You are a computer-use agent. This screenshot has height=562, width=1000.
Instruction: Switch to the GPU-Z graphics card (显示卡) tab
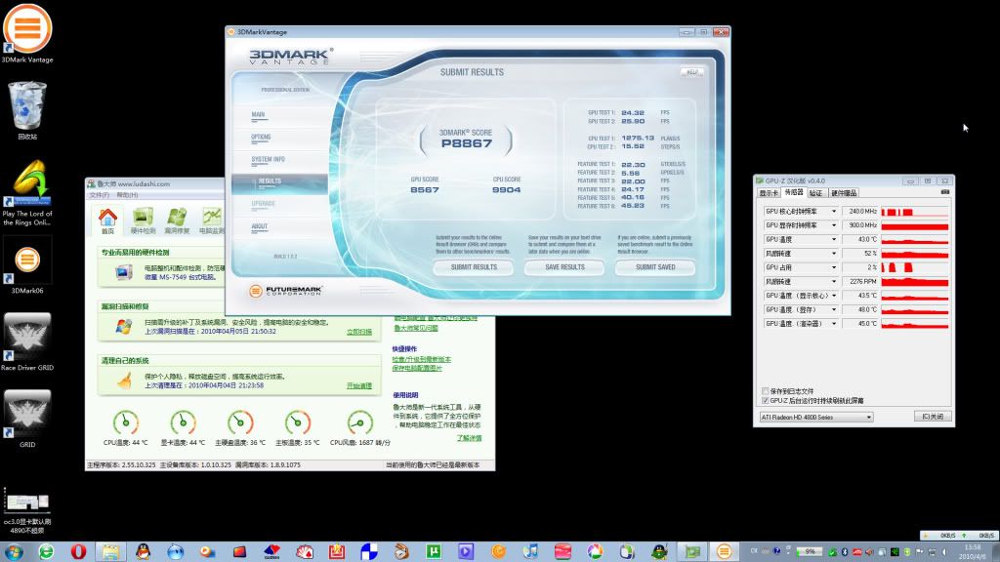(770, 193)
